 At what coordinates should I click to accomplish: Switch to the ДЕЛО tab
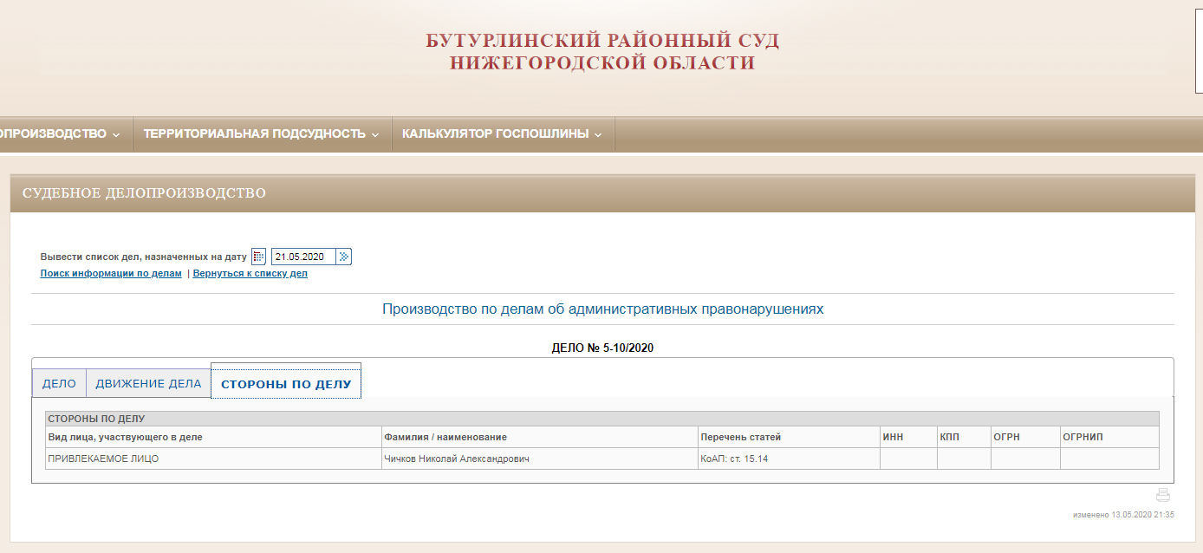coord(59,383)
